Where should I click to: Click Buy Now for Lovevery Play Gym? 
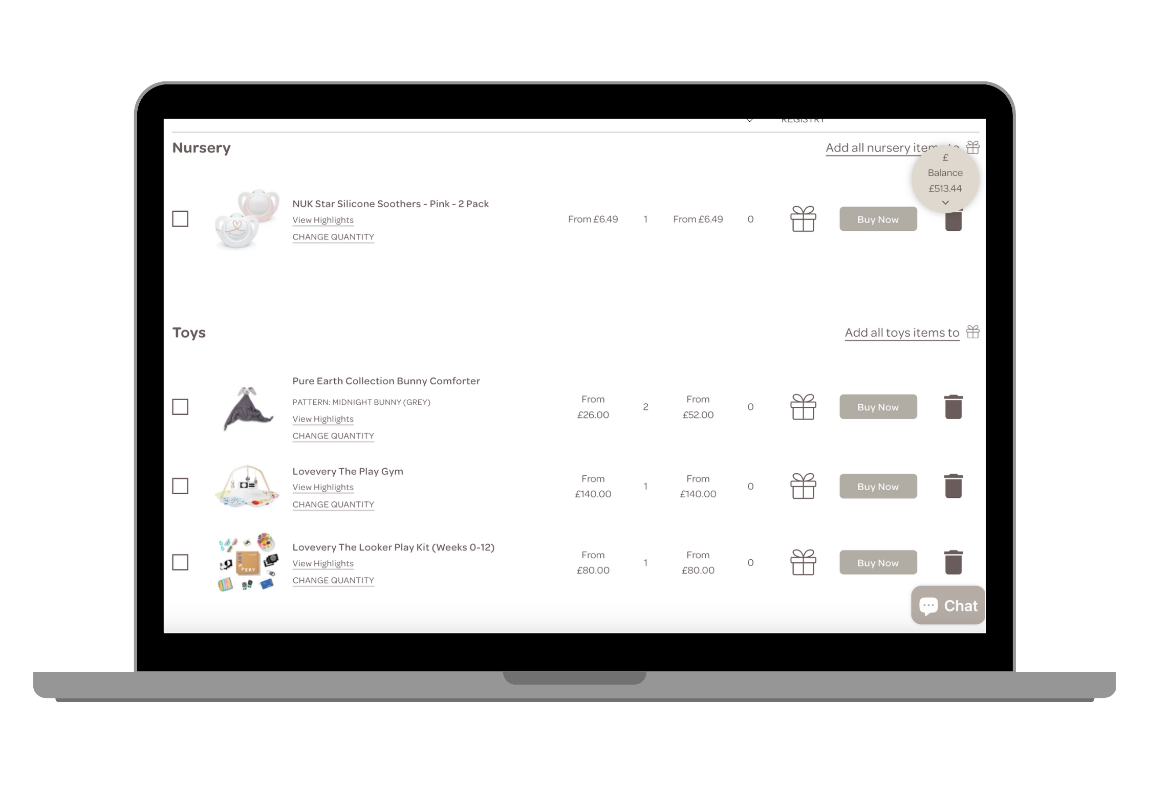tap(877, 486)
